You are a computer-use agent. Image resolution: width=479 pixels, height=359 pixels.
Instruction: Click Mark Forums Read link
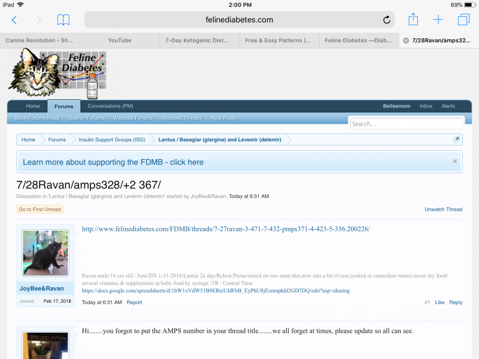(38, 118)
